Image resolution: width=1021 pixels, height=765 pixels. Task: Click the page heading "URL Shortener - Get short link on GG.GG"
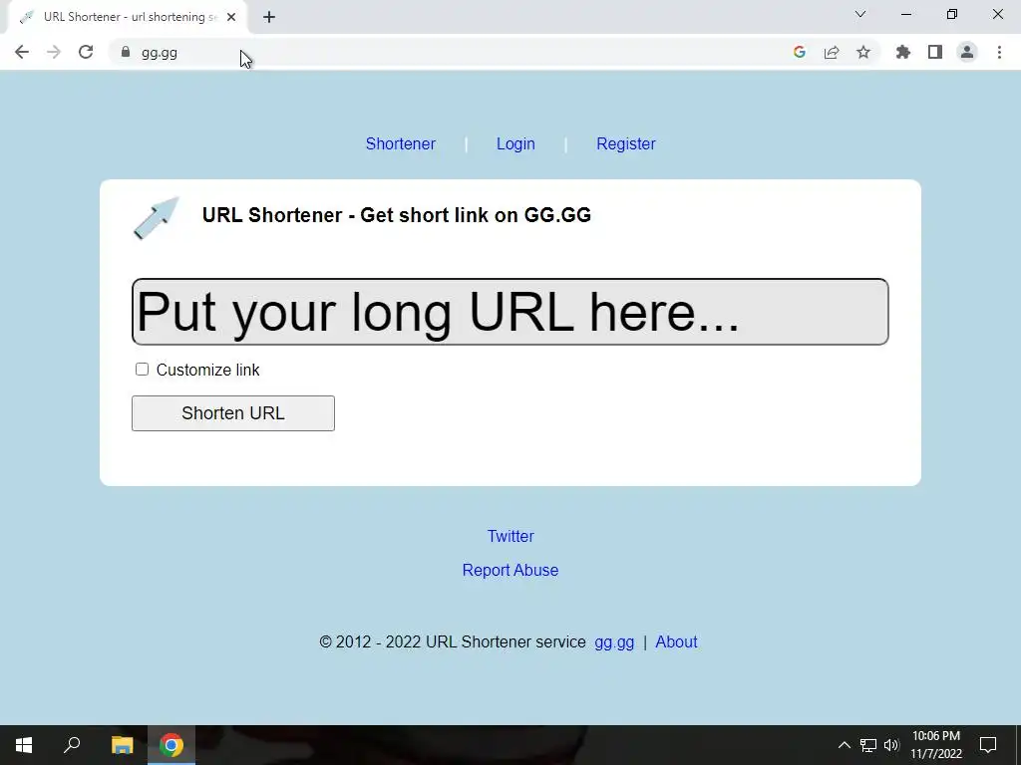pos(397,215)
